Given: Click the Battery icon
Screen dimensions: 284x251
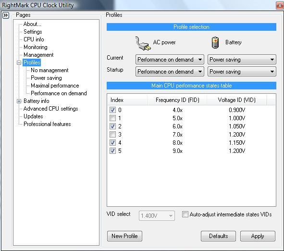Looking at the screenshot, I should coord(215,43).
